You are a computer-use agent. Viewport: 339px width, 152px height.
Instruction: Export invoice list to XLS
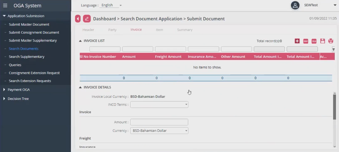click(314, 41)
